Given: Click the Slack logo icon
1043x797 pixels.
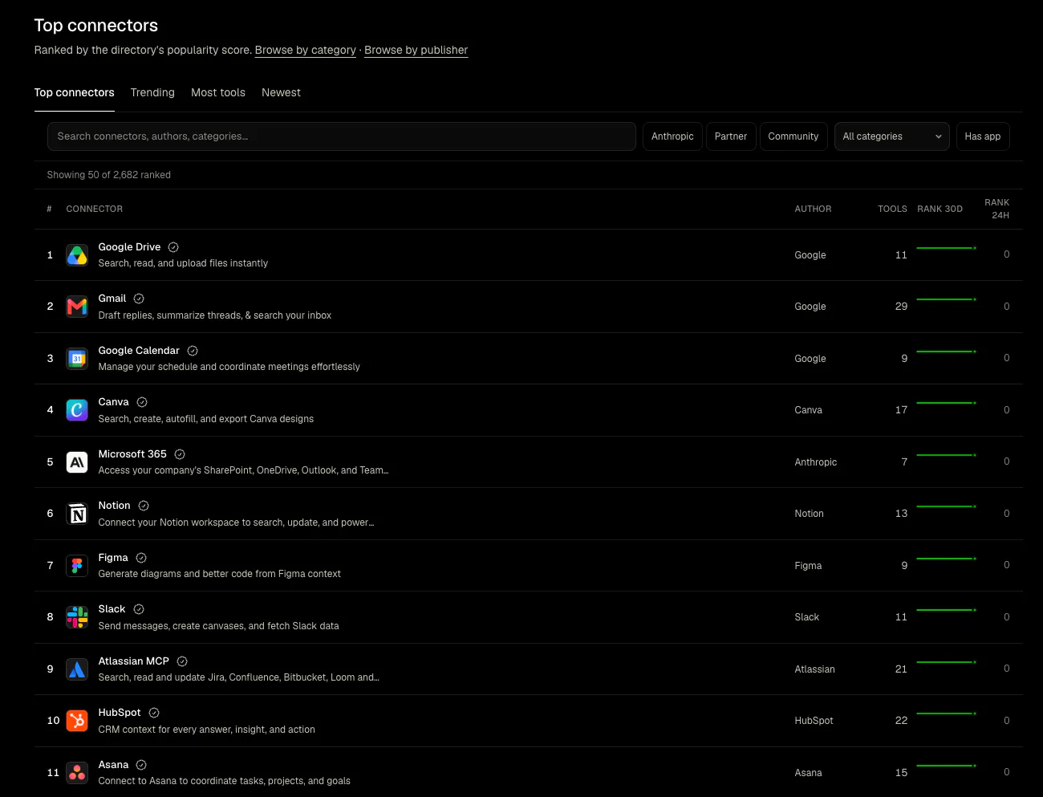Looking at the screenshot, I should [x=77, y=617].
